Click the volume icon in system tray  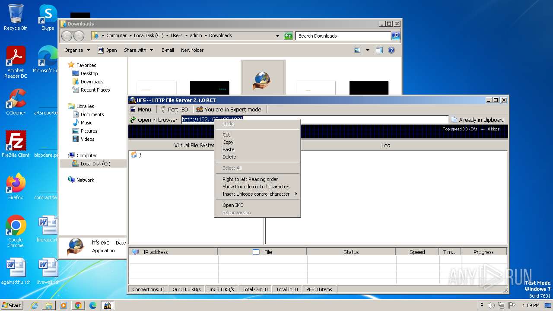[491, 305]
